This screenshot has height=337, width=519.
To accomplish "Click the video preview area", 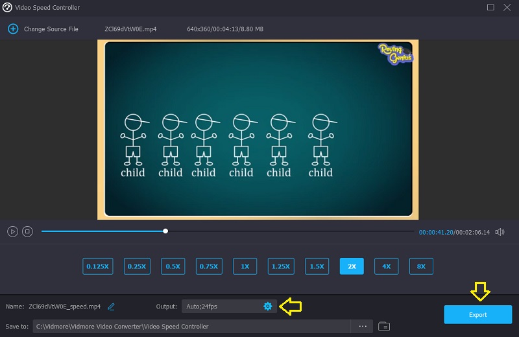I will pos(258,128).
